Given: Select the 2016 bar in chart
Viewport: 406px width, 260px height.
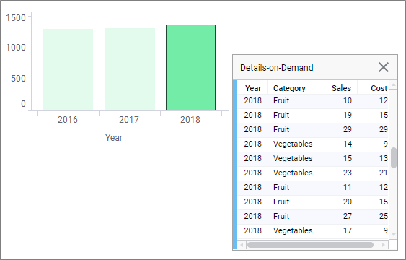Looking at the screenshot, I should (68, 70).
